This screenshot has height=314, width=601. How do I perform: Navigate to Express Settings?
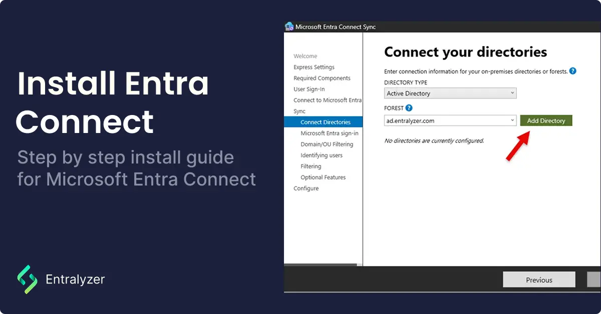pos(314,67)
